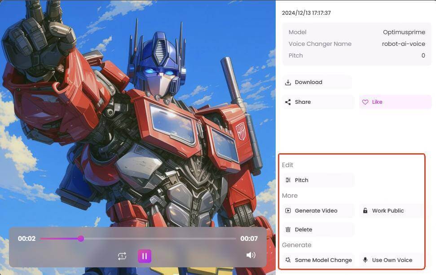Click the trash can icon
This screenshot has width=436, height=275.
tap(288, 230)
